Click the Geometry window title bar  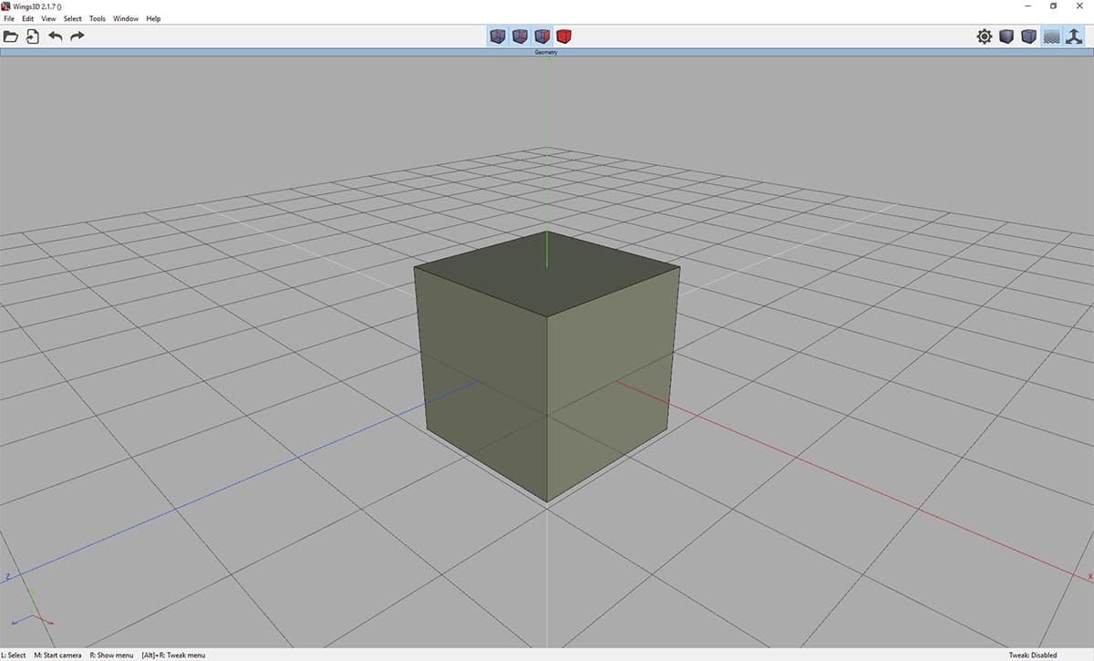point(546,53)
